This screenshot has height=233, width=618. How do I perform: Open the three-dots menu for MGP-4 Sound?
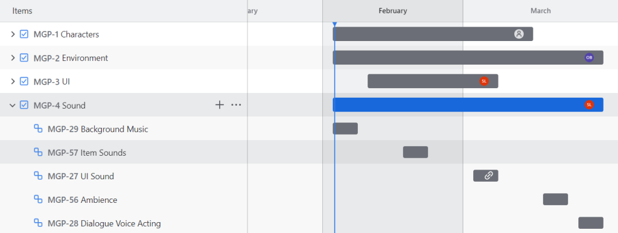pos(236,105)
